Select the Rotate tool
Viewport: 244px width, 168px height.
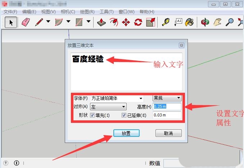pyautogui.click(x=138, y=22)
